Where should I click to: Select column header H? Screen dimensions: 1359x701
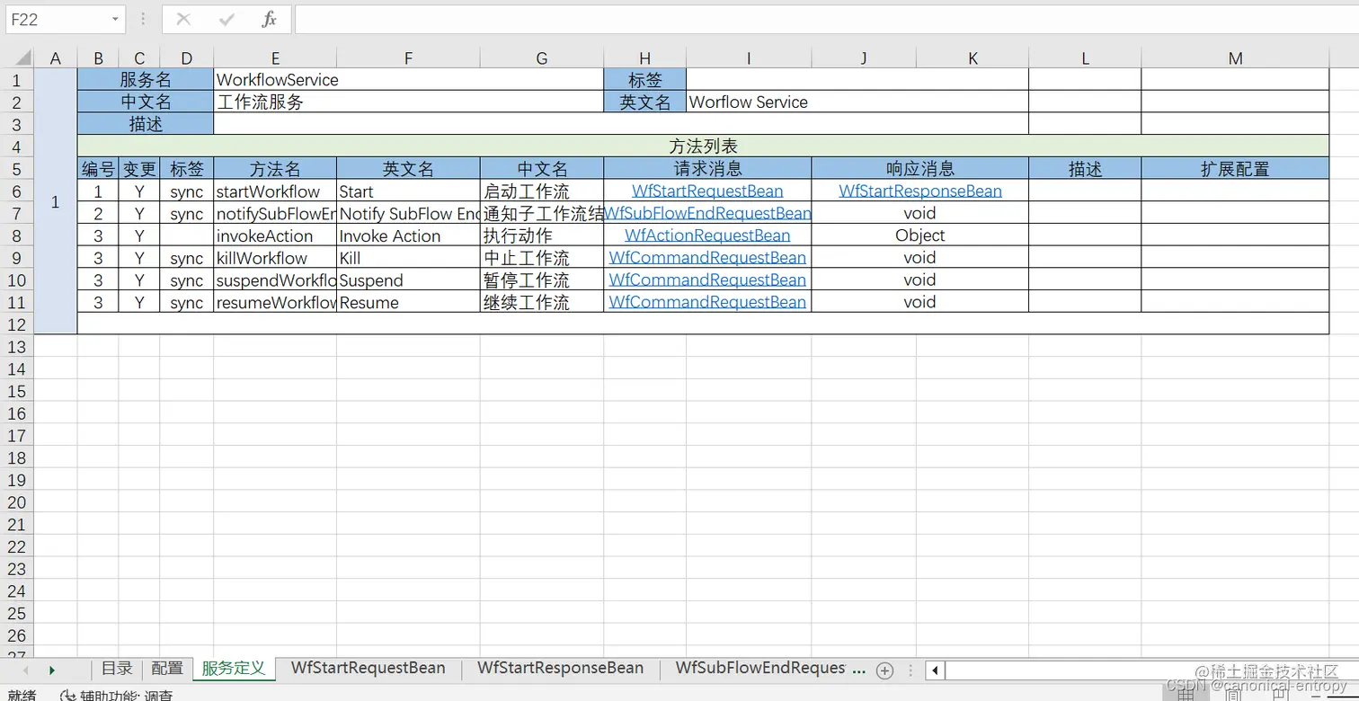click(644, 59)
